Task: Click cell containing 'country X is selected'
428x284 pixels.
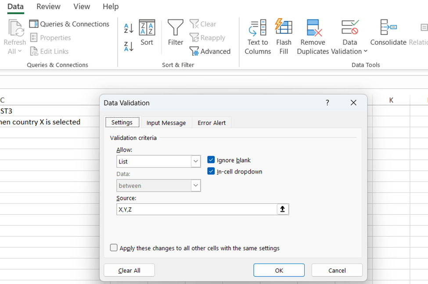Action: [49, 122]
